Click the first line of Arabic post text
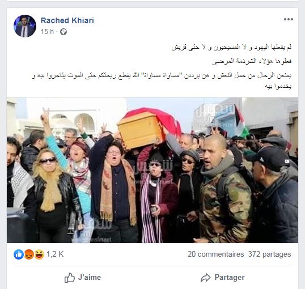This screenshot has height=289, width=305. pos(231,47)
